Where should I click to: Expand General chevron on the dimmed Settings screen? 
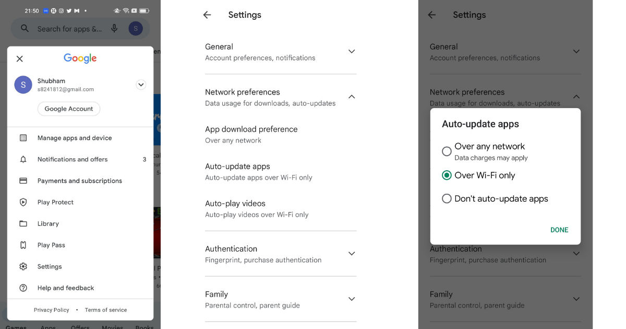tap(576, 51)
